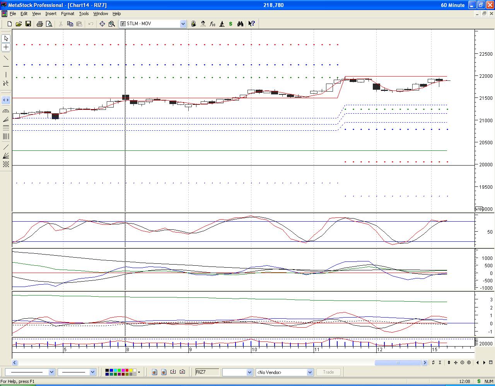The width and height of the screenshot is (495, 386).
Task: Select the Gann line tool
Action: click(x=6, y=147)
